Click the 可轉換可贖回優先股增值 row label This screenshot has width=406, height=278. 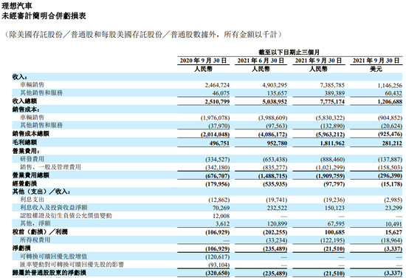(x=54, y=257)
